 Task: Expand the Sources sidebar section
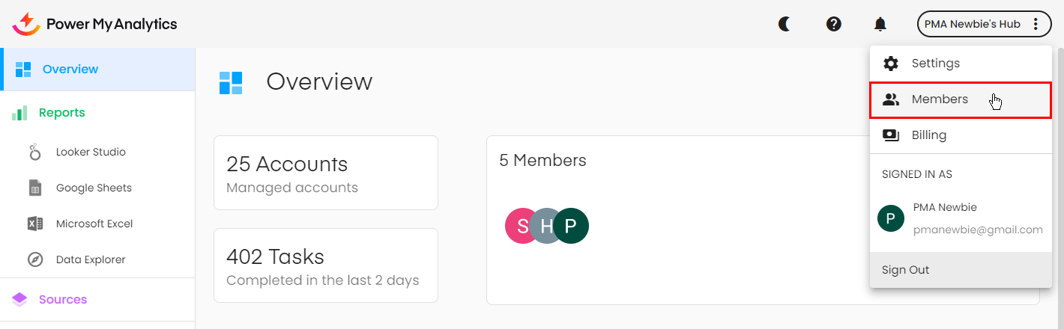pos(62,299)
